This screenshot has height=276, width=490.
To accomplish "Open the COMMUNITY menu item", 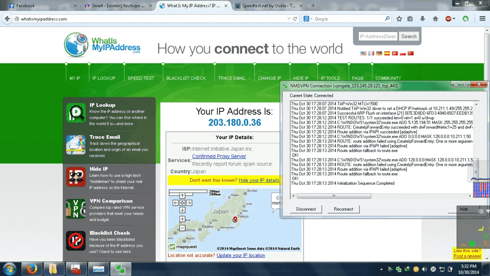I will coord(388,78).
